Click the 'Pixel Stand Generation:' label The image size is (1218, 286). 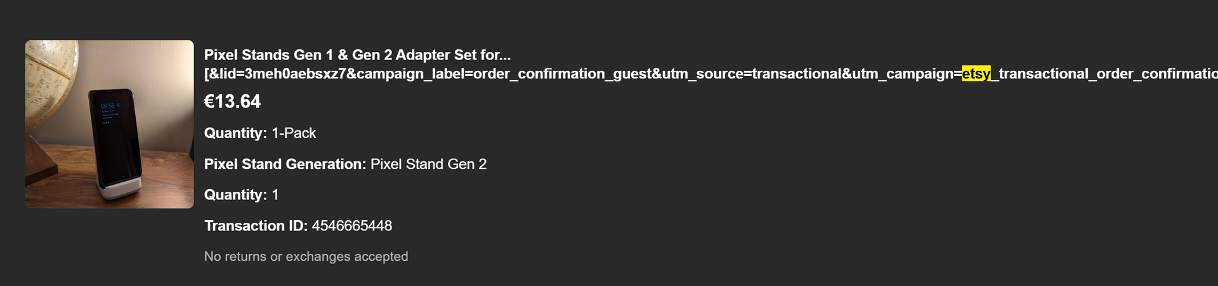pos(285,164)
